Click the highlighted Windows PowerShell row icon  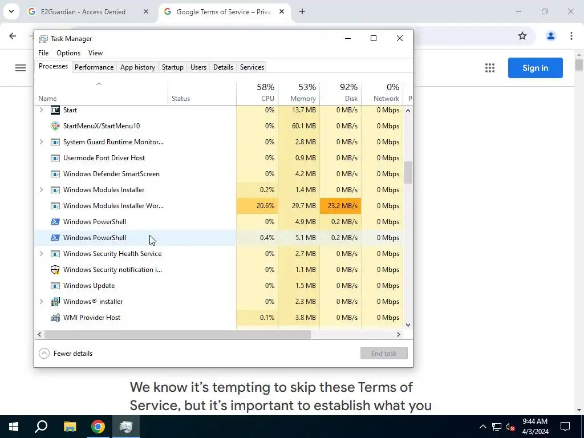click(55, 238)
